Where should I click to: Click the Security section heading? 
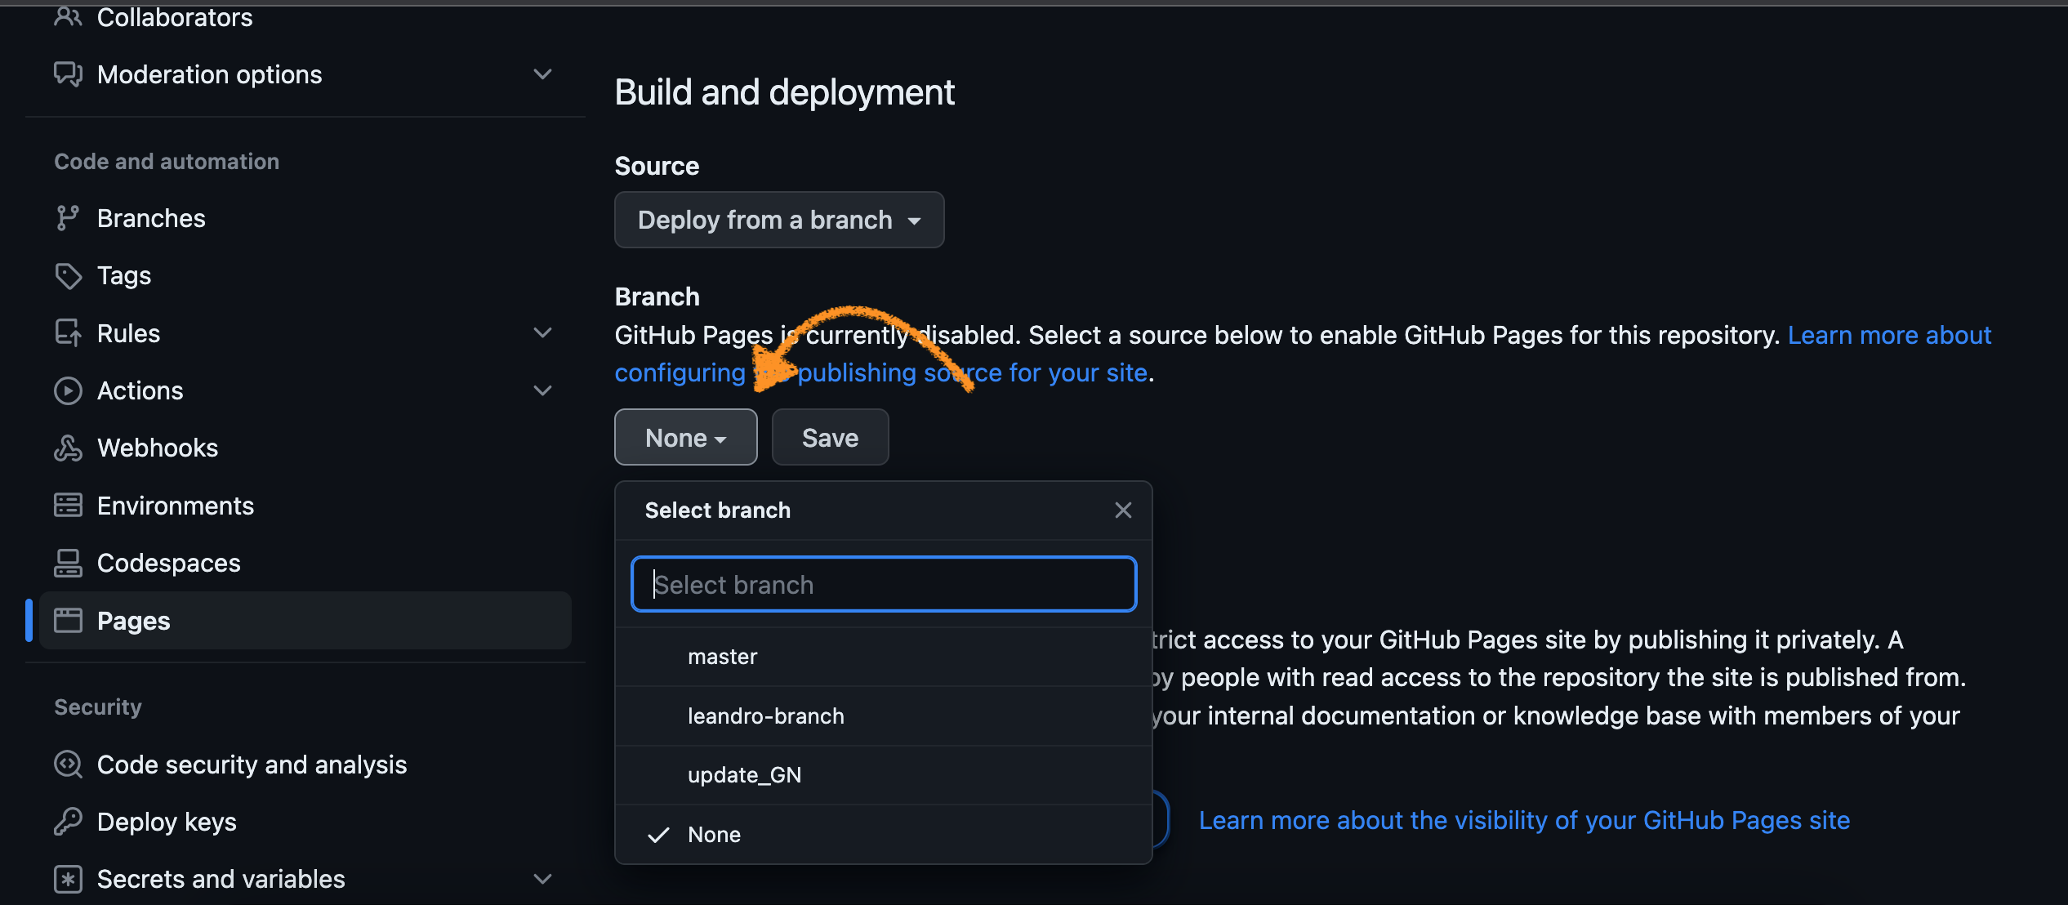[98, 707]
